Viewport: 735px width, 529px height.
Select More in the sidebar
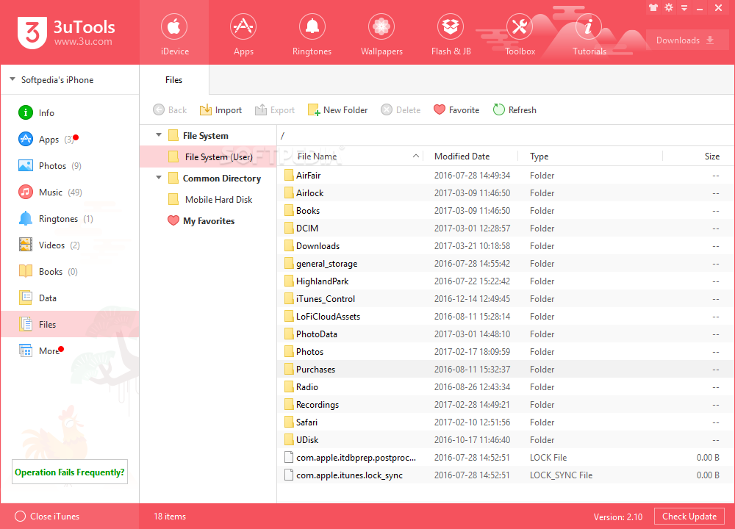point(70,351)
